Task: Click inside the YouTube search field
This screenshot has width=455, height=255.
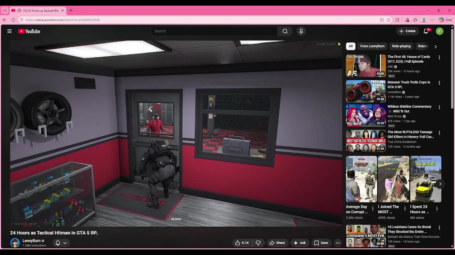Action: pos(214,31)
